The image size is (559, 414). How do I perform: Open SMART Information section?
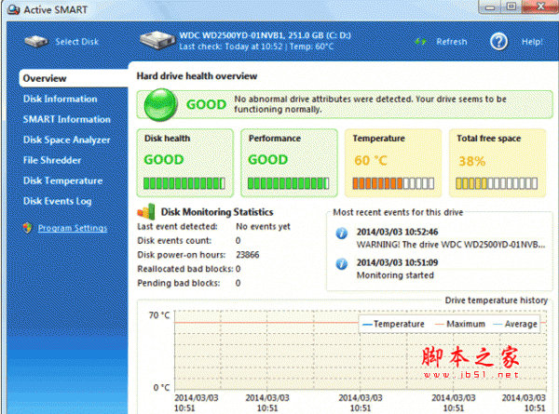point(67,119)
